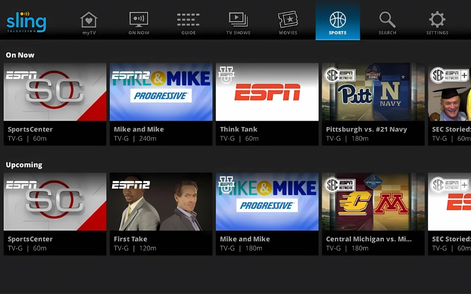The height and width of the screenshot is (294, 471).
Task: Open SEC Storied thumbnail in On Now
Action: coord(449,92)
